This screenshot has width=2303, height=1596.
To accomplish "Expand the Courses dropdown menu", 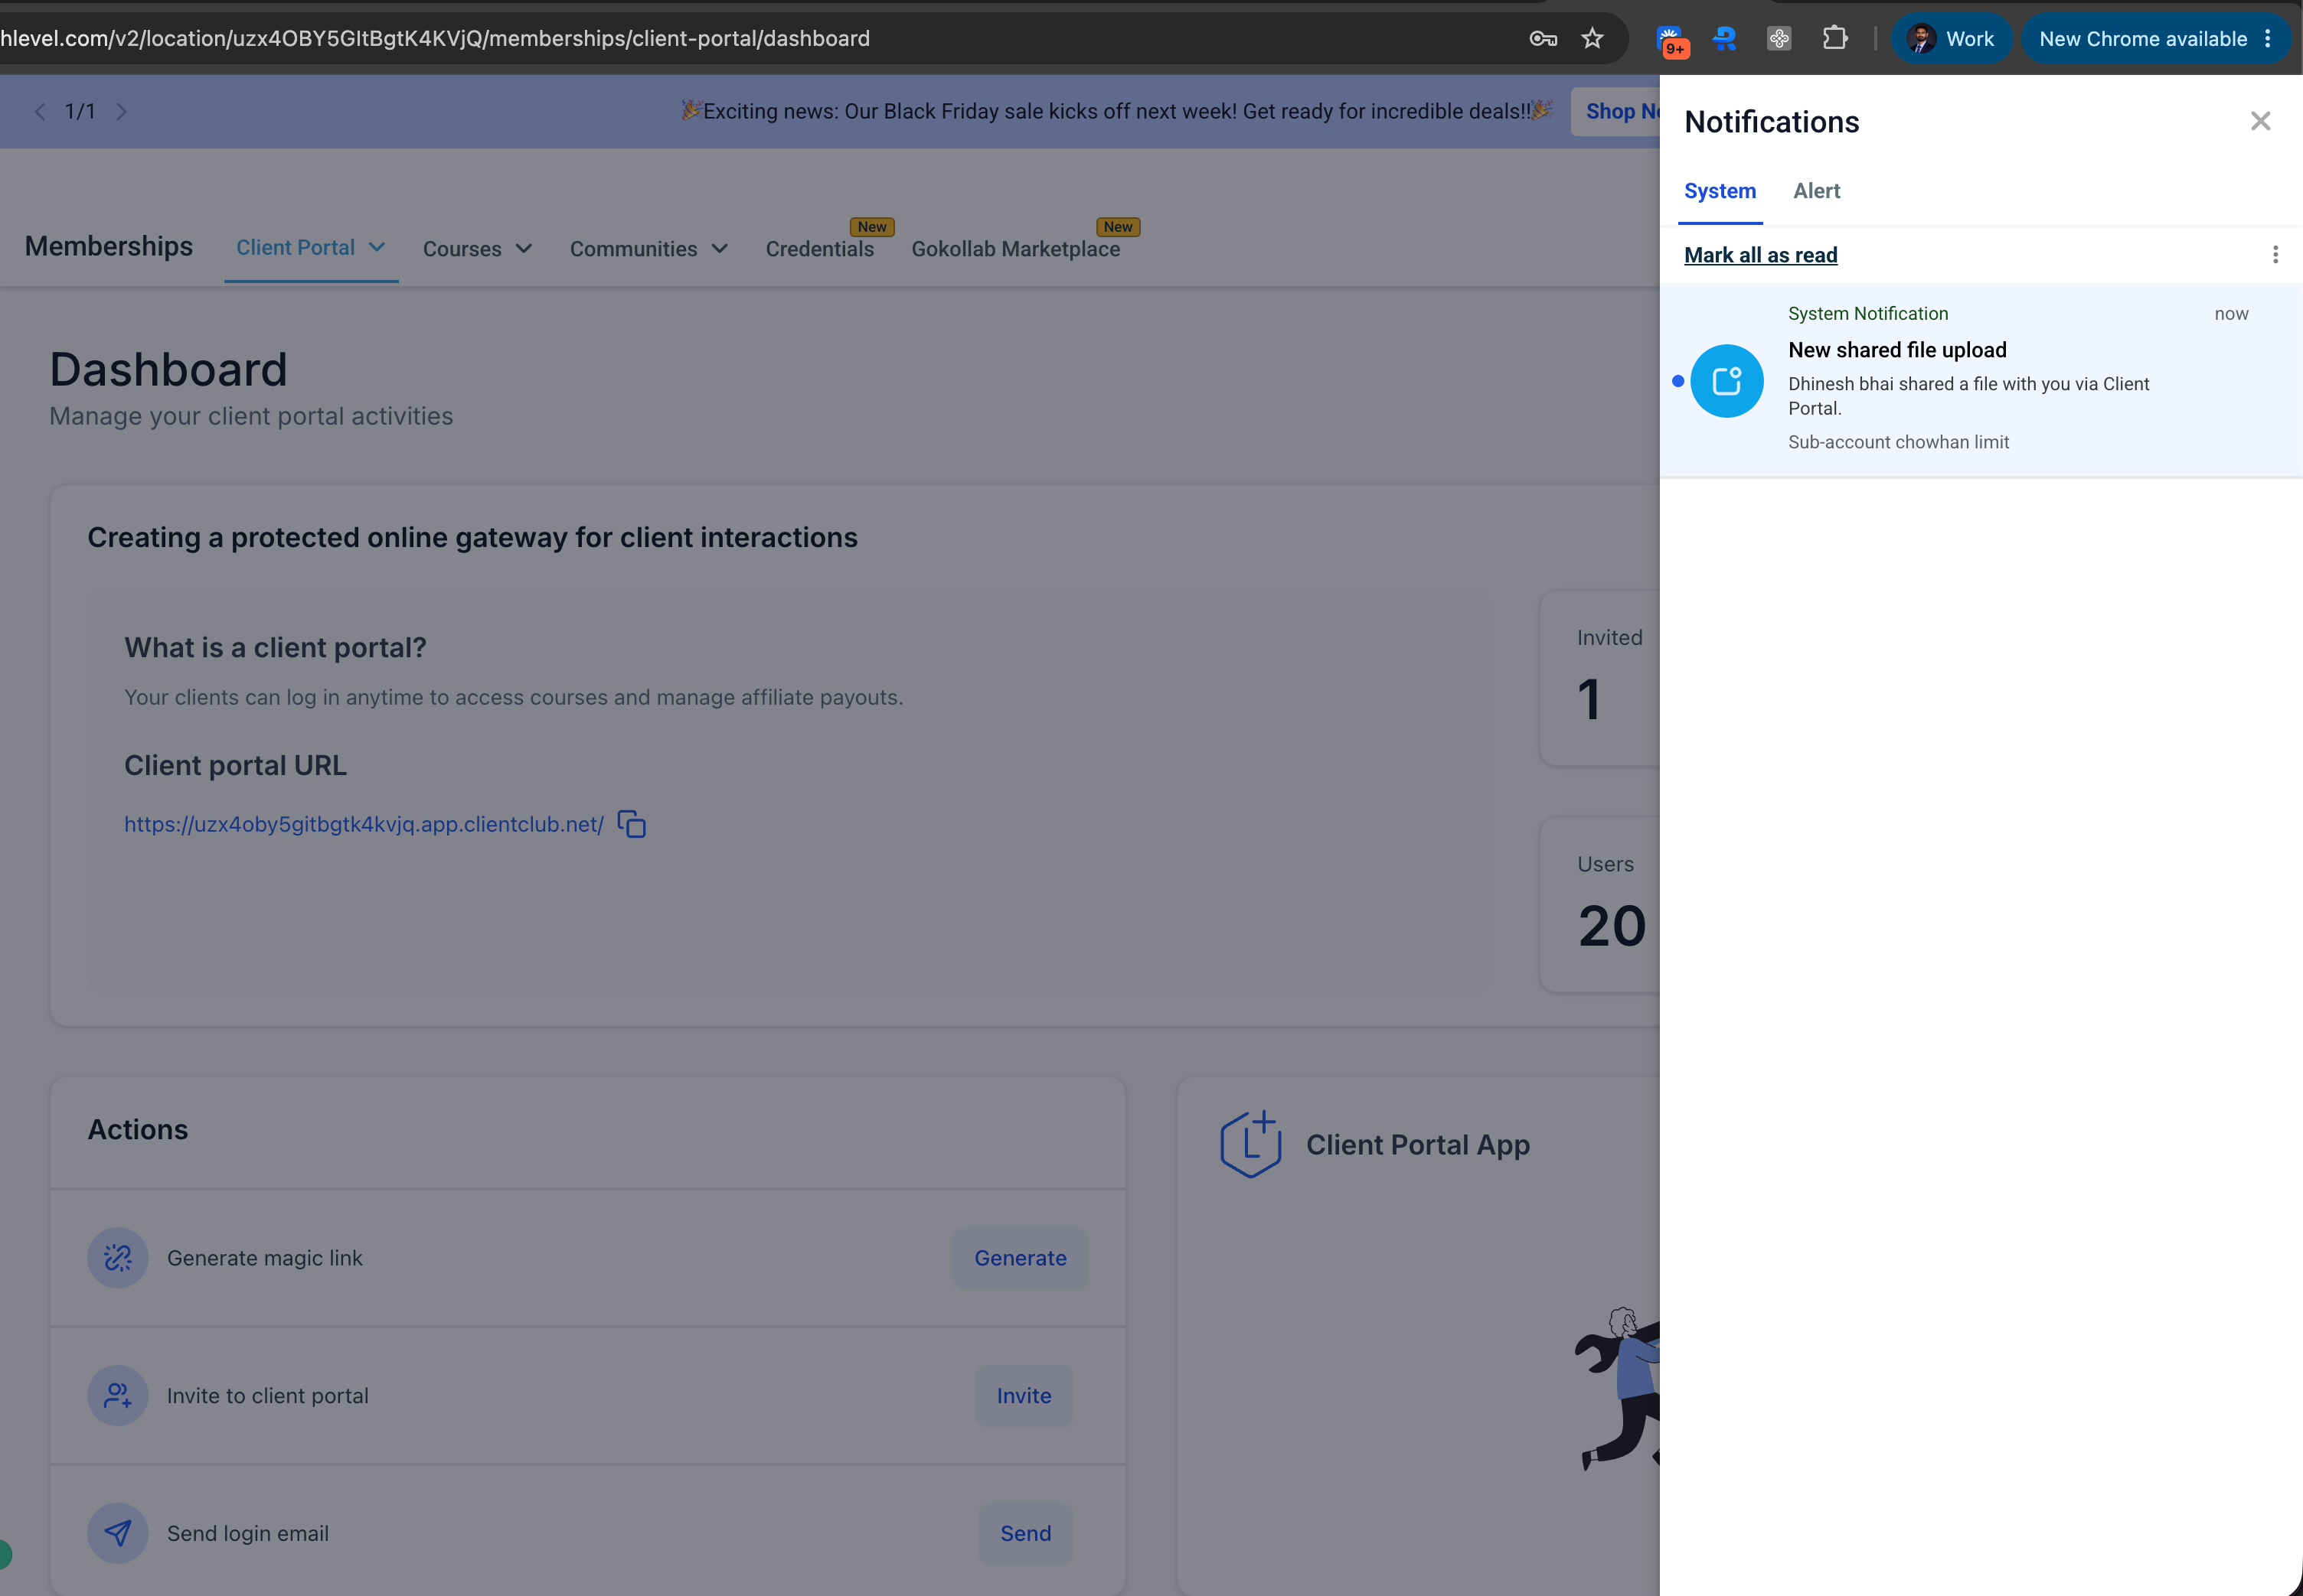I will (x=477, y=249).
